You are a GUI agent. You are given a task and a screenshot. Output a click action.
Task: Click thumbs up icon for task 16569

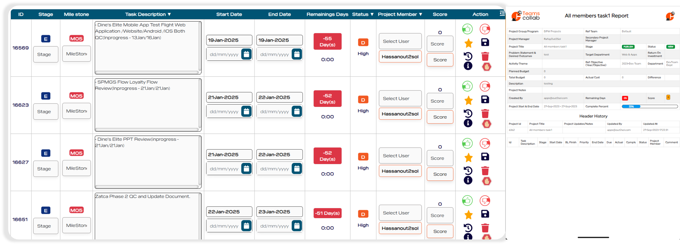click(467, 29)
